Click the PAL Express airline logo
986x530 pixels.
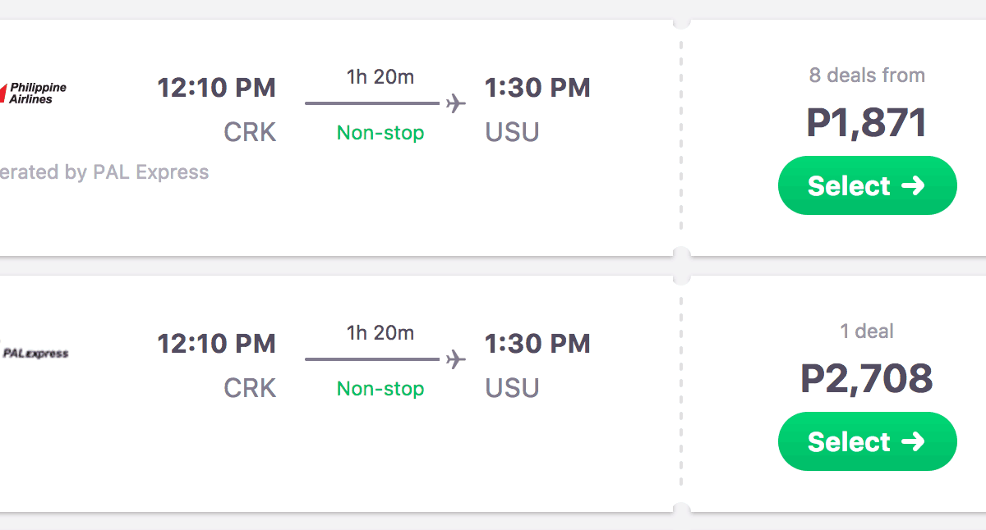pos(35,354)
